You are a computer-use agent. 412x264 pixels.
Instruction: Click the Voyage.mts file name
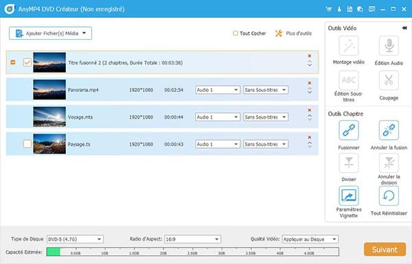tap(80, 117)
